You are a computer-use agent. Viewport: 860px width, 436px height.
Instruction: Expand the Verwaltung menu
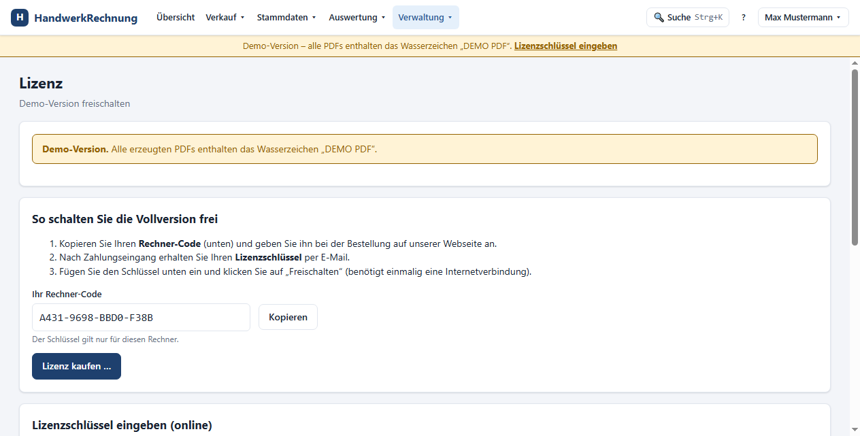(x=425, y=18)
